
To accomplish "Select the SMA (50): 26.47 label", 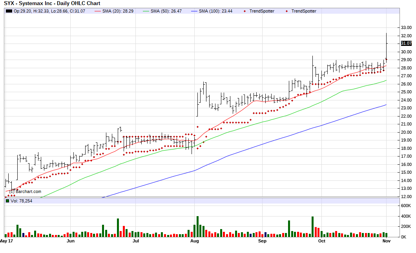I will (x=166, y=11).
